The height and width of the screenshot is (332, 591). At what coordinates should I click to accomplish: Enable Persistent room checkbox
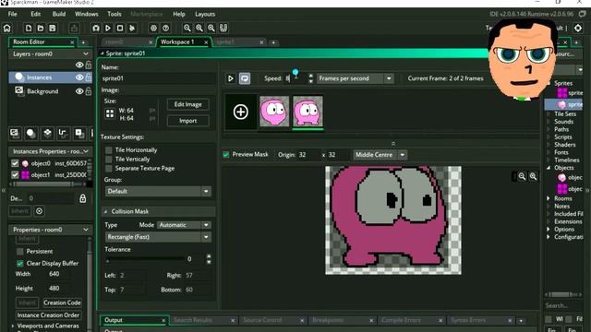click(20, 252)
